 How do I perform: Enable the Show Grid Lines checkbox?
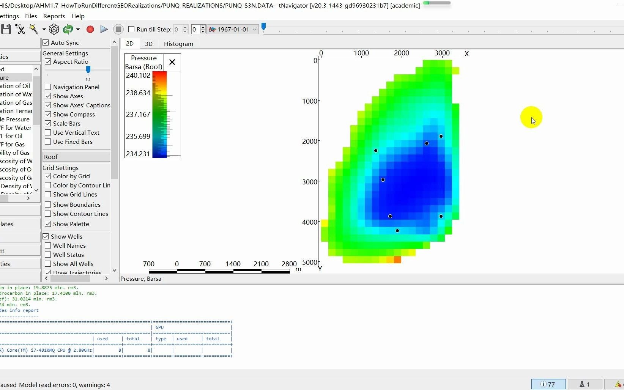coord(48,194)
